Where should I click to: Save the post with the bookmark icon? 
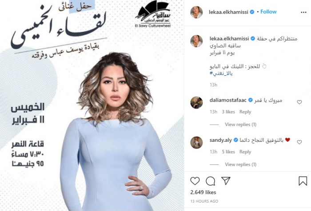point(303,181)
